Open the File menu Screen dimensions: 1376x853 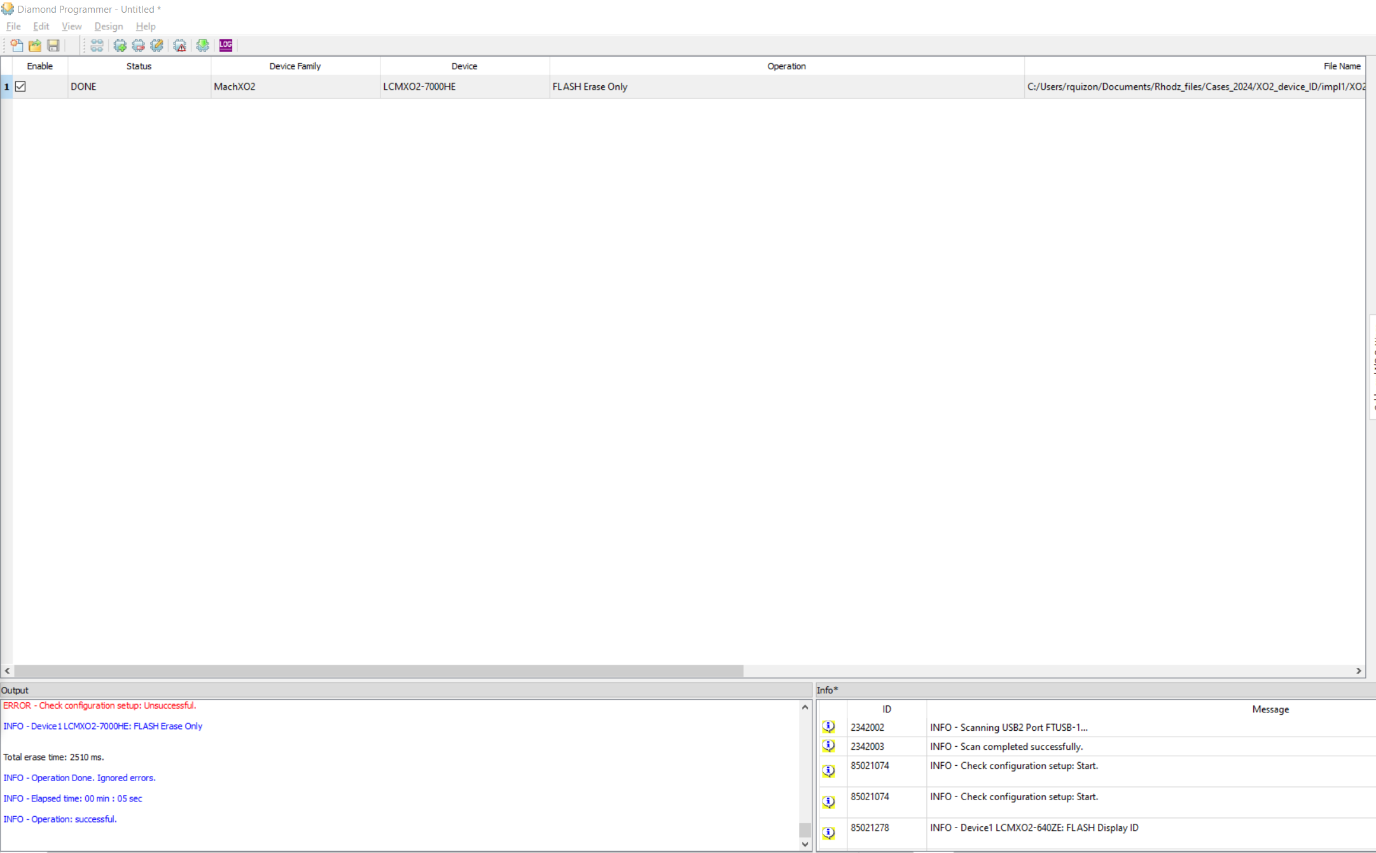click(13, 26)
